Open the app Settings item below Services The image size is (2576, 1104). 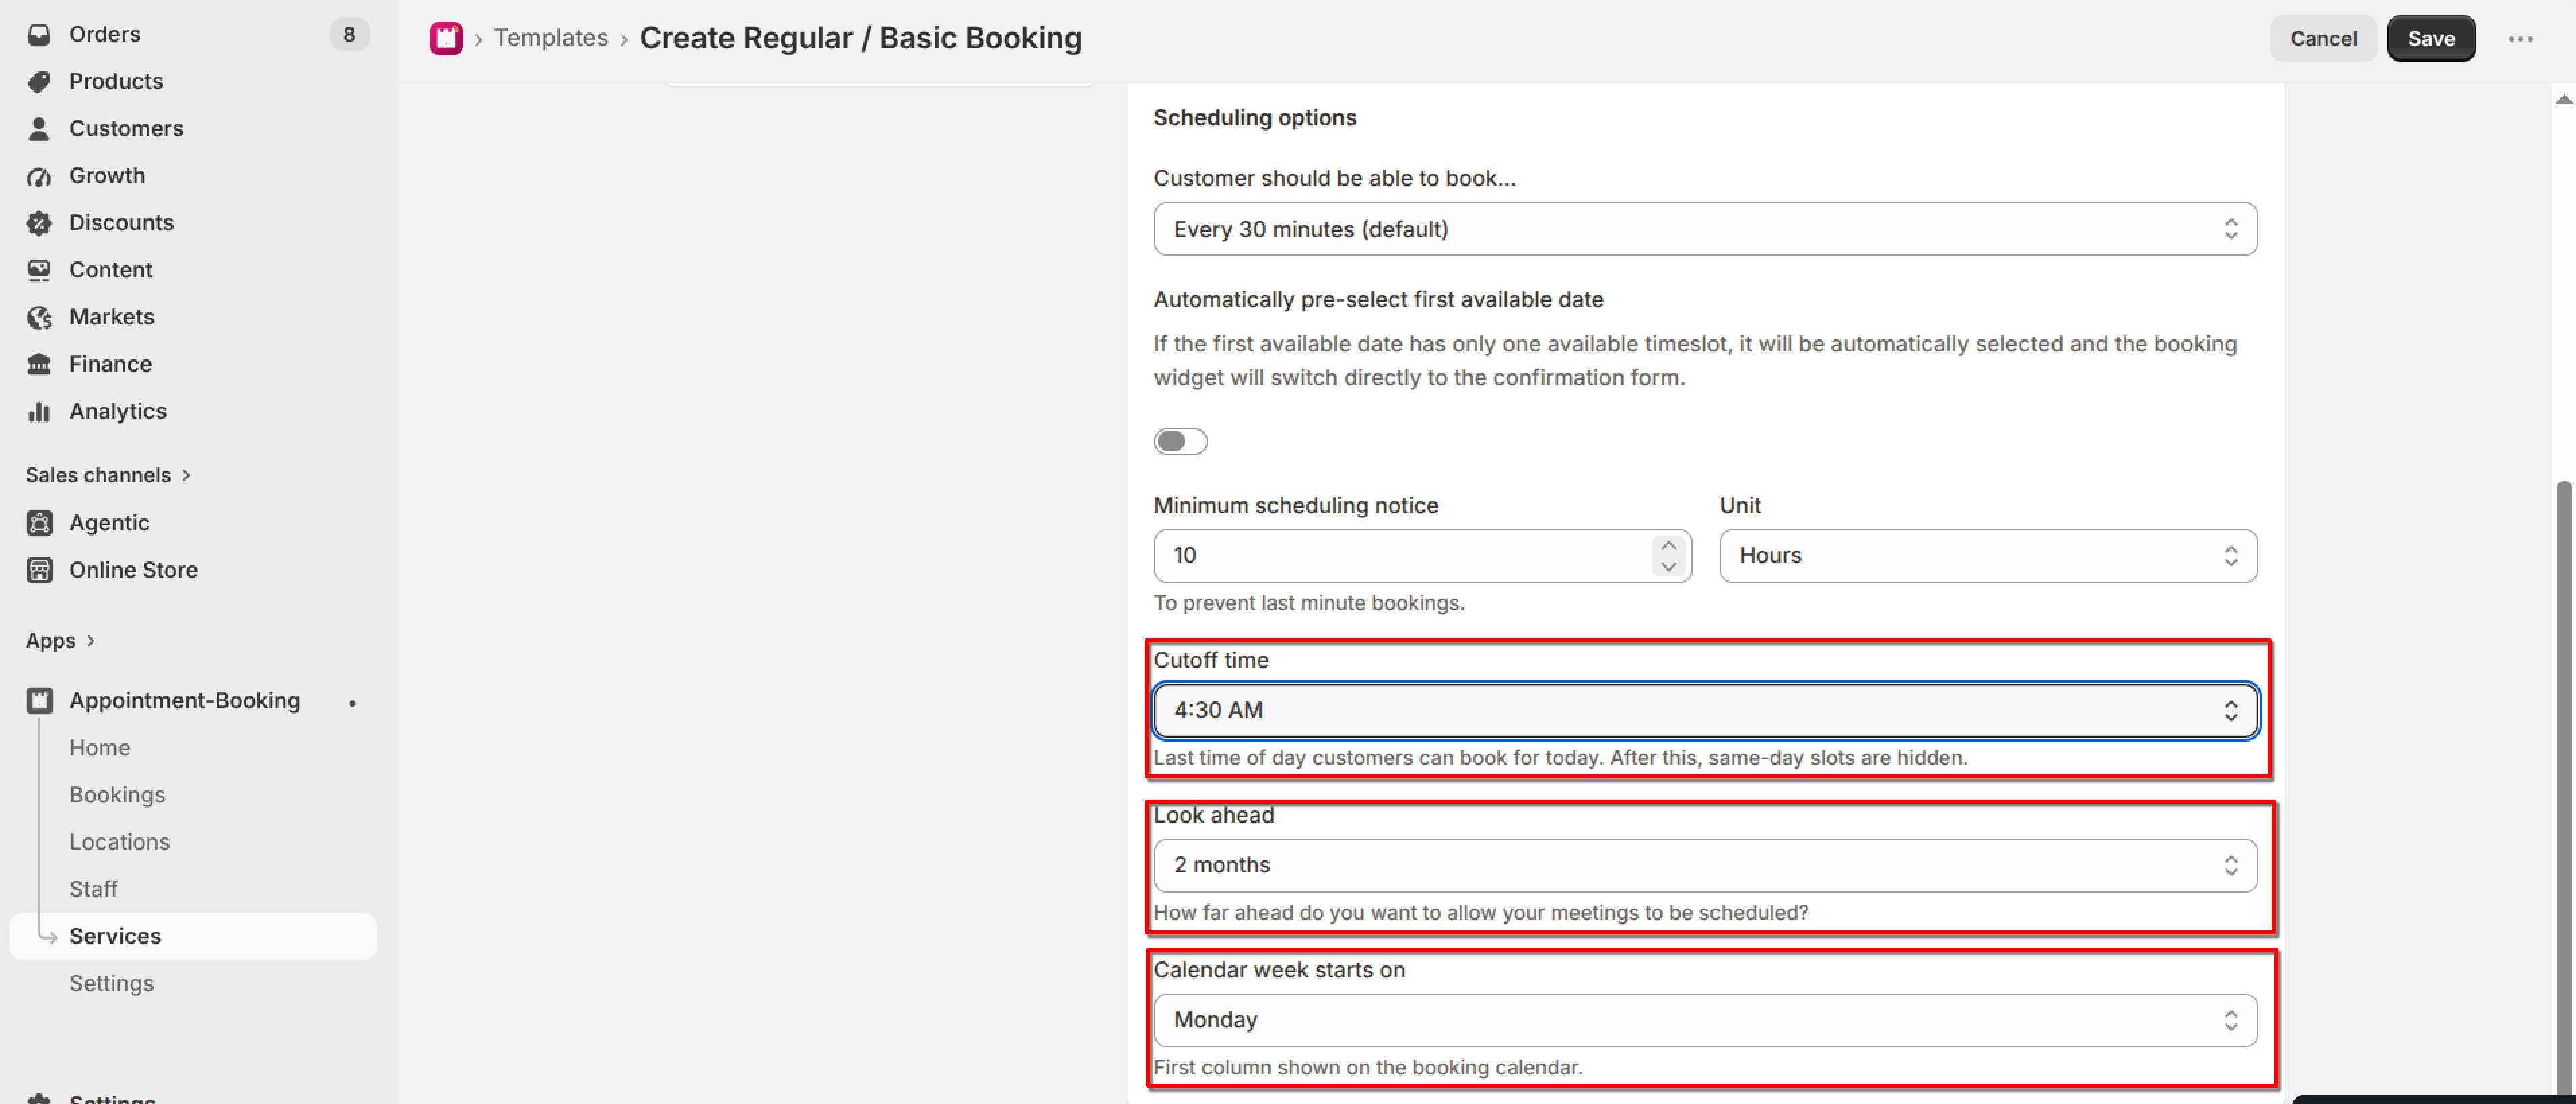111,984
